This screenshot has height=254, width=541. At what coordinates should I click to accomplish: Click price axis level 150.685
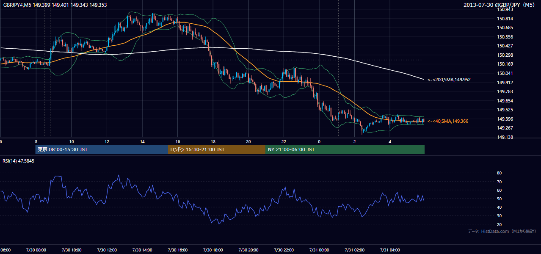(x=505, y=28)
